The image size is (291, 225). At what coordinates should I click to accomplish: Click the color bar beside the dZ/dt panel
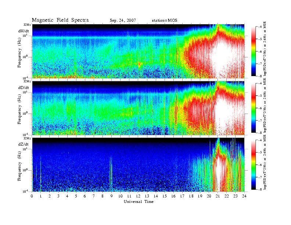pyautogui.click(x=254, y=165)
